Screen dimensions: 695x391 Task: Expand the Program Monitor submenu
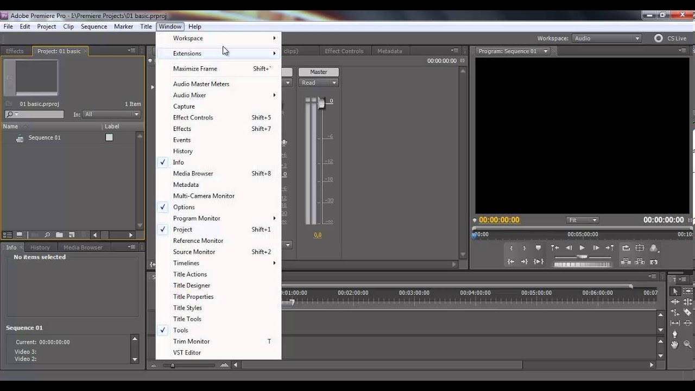tap(218, 218)
